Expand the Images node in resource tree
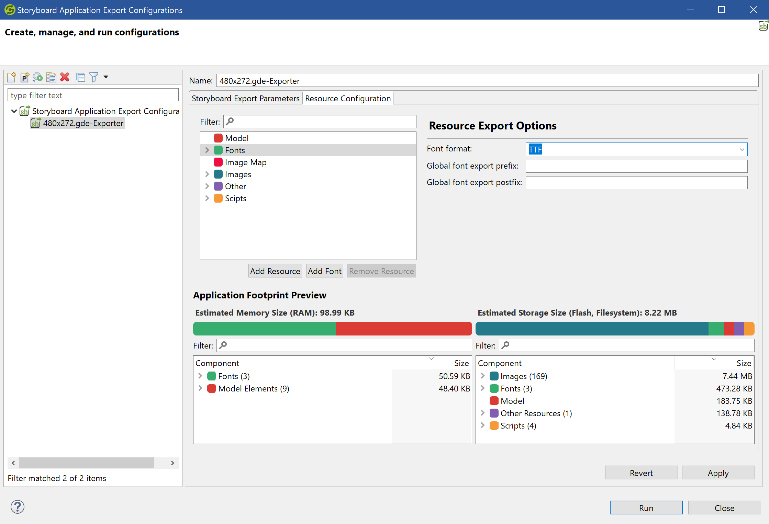Image resolution: width=769 pixels, height=524 pixels. click(207, 174)
